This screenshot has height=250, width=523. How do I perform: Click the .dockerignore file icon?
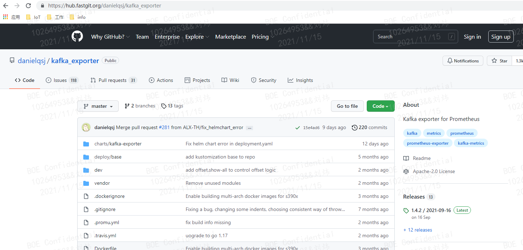coord(86,196)
